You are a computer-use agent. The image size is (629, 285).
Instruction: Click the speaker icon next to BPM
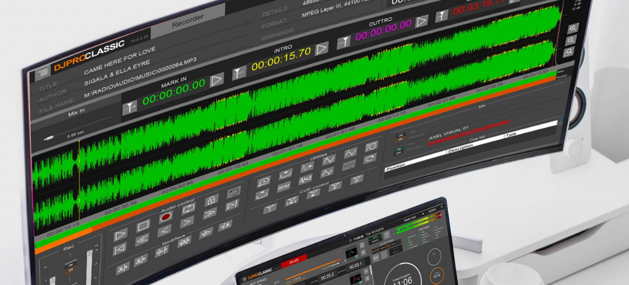[x=306, y=180]
